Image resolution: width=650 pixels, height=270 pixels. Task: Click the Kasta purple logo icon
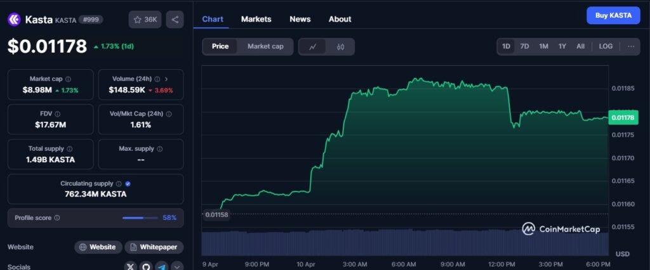pos(14,19)
